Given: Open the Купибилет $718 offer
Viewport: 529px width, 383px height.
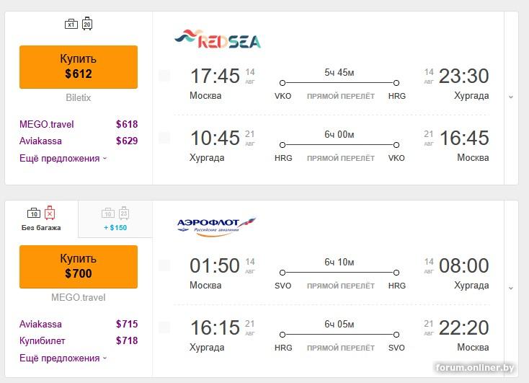Looking at the screenshot, I should (44, 340).
